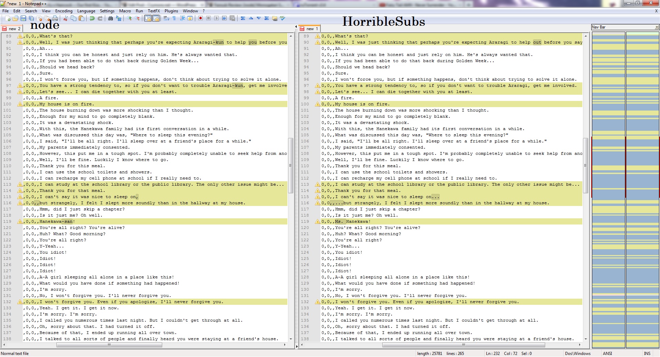Click the INS insert mode status indicator

(x=647, y=353)
